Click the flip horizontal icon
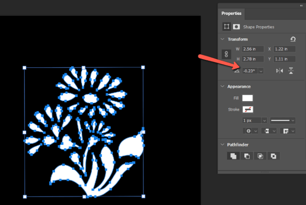 pyautogui.click(x=279, y=71)
